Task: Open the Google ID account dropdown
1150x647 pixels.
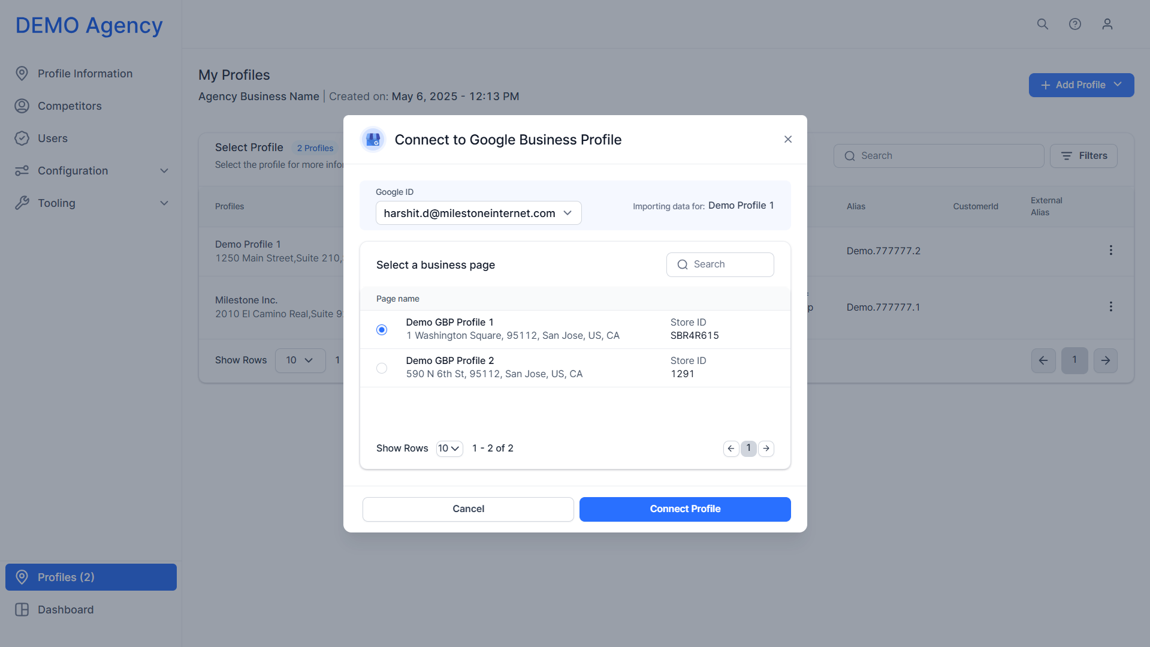Action: pos(478,213)
